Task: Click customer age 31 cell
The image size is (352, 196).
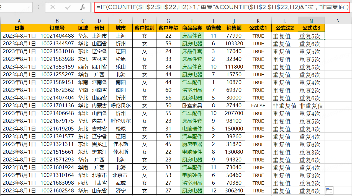Action: (x=168, y=129)
